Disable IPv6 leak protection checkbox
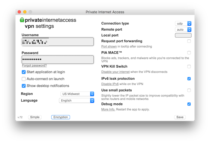 tap(189, 79)
